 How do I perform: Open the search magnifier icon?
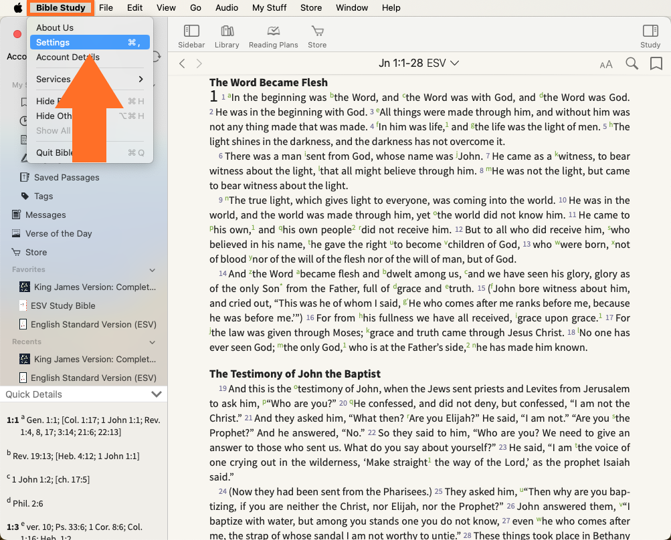(632, 63)
